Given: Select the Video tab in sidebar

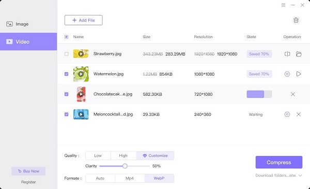Looking at the screenshot, I should (28, 42).
